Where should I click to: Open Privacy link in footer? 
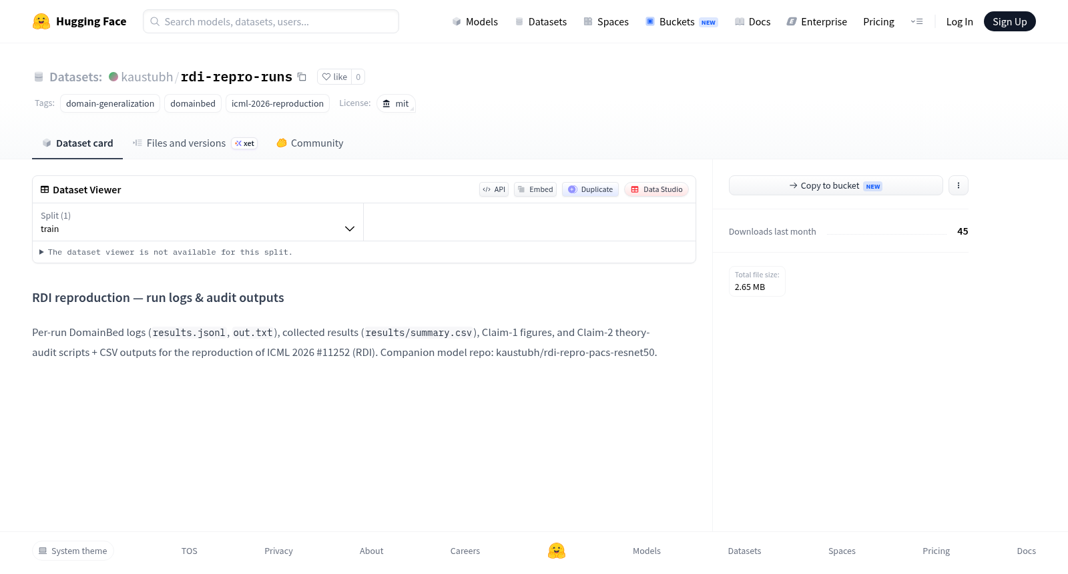tap(278, 551)
